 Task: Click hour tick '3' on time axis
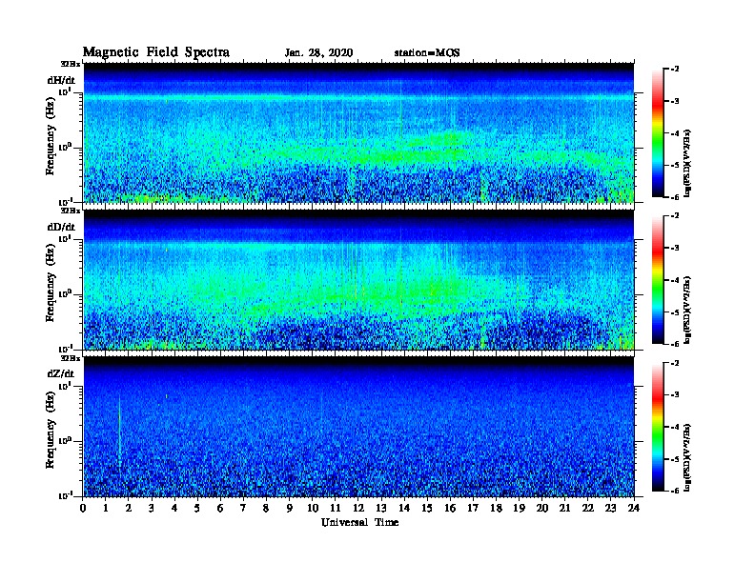tap(152, 509)
